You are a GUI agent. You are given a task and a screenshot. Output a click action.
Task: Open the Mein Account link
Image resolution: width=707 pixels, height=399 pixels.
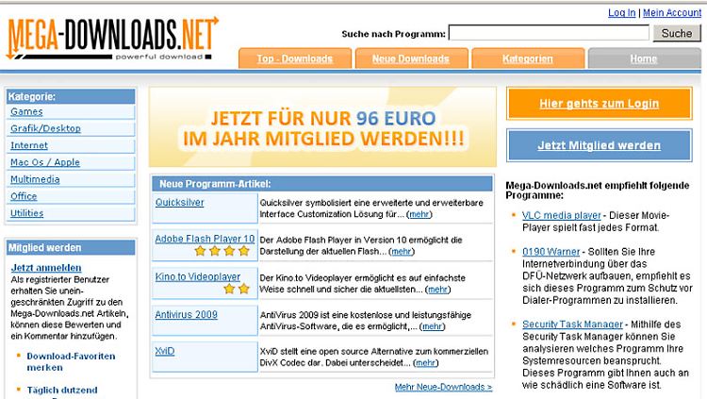click(672, 12)
